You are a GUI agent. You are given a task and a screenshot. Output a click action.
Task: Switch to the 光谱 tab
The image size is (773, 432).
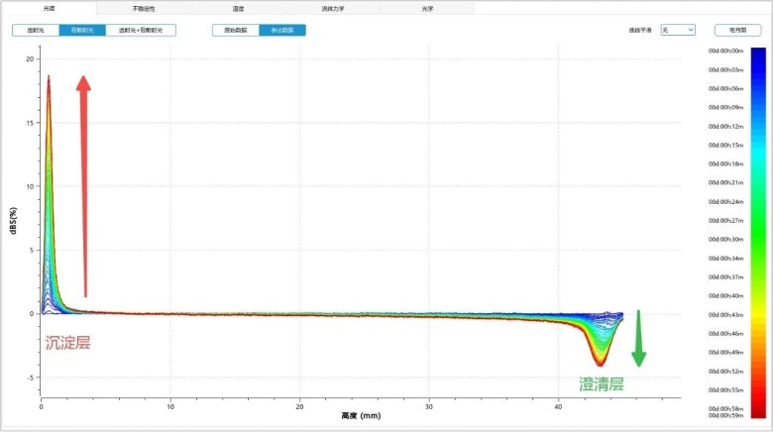(48, 7)
